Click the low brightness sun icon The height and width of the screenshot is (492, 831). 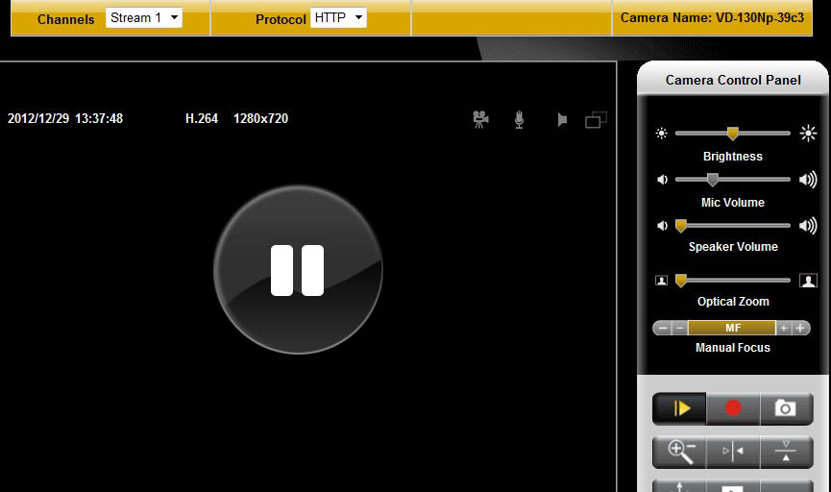coord(661,133)
